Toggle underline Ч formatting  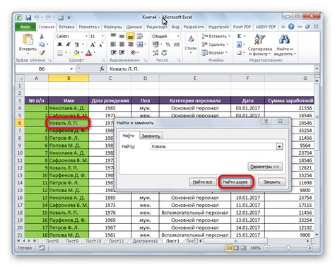point(77,44)
